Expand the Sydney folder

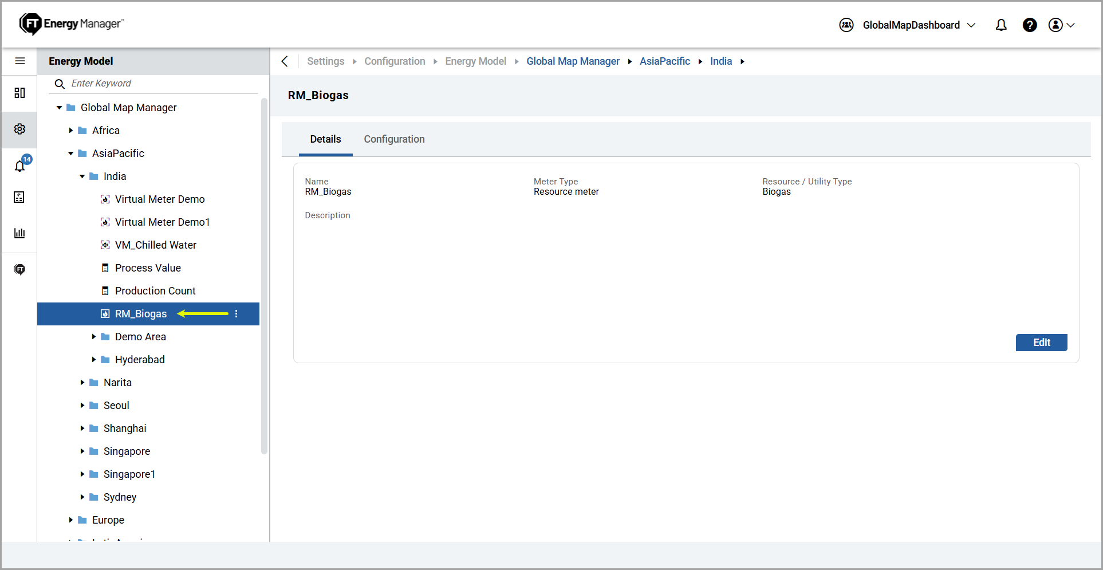tap(82, 497)
